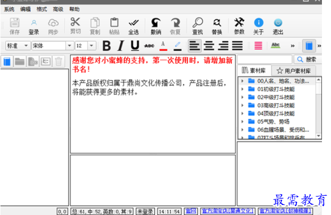Align text left

194,46
